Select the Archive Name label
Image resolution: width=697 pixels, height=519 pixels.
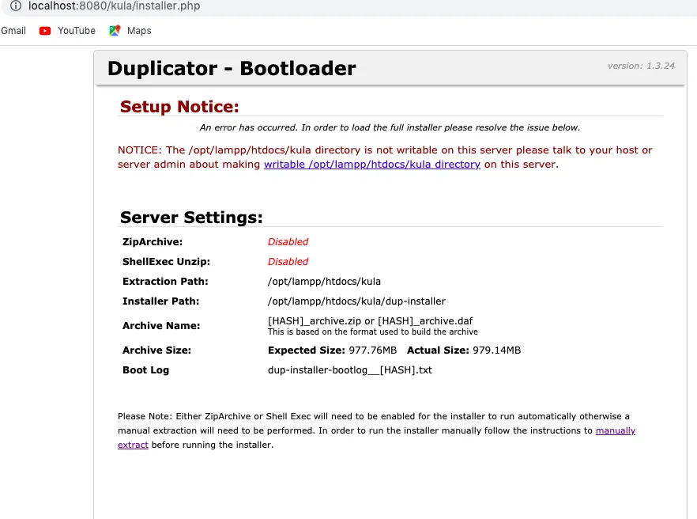[161, 326]
